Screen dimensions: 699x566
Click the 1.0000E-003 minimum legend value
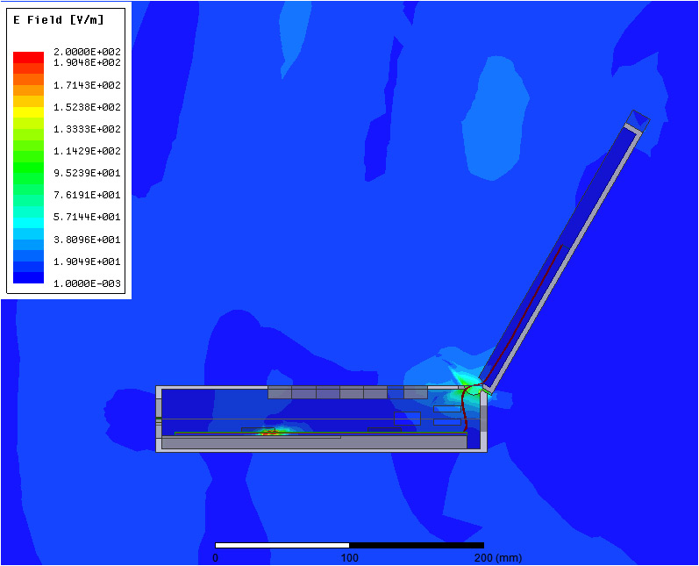[x=87, y=283]
